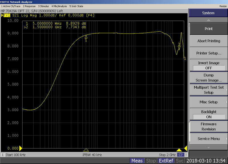
Task: Open the Mkr/Analysis menu
Action: click(58, 6)
